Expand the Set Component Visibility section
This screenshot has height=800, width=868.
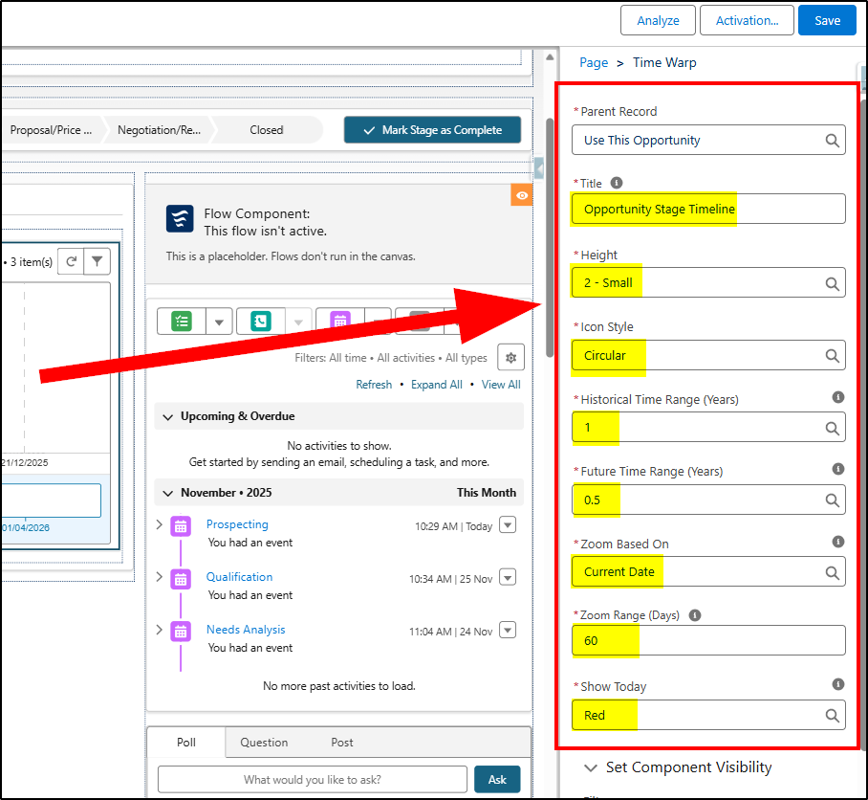[x=590, y=767]
